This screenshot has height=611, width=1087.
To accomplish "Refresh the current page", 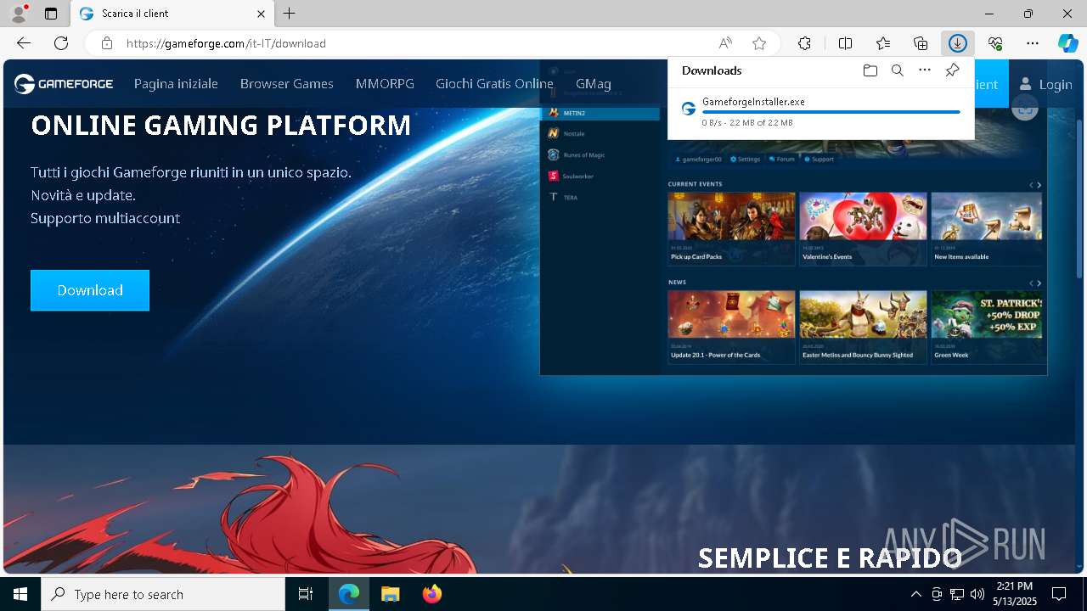I will (61, 43).
